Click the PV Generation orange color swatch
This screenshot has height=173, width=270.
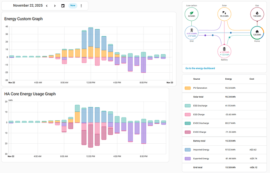coord(187,88)
